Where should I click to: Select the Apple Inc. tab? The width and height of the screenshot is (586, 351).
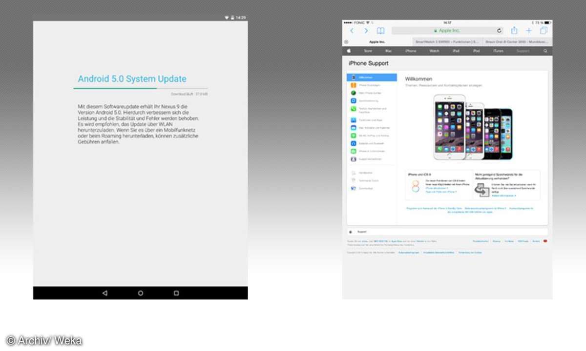378,42
